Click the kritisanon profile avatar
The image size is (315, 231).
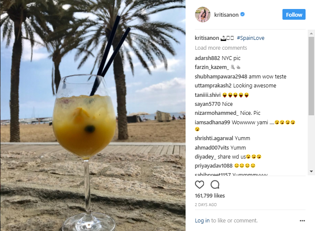coord(202,15)
